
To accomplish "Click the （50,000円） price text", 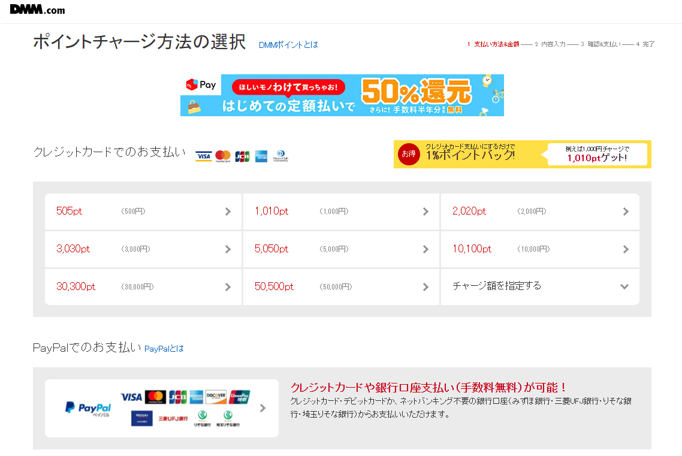I will tap(336, 288).
